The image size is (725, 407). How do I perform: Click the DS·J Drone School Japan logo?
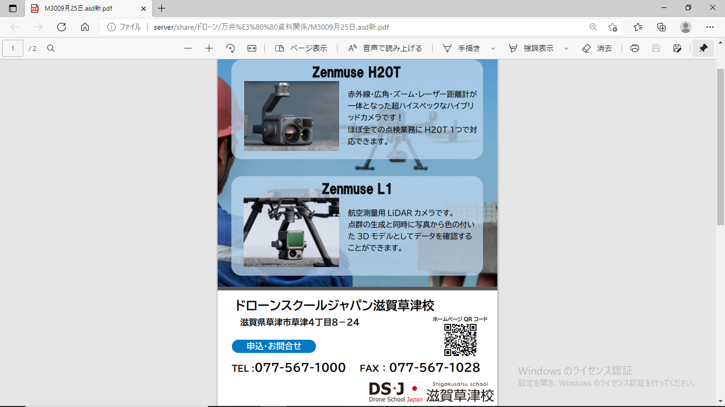(396, 392)
